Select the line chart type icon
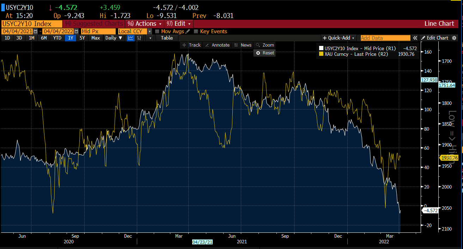 click(x=130, y=38)
